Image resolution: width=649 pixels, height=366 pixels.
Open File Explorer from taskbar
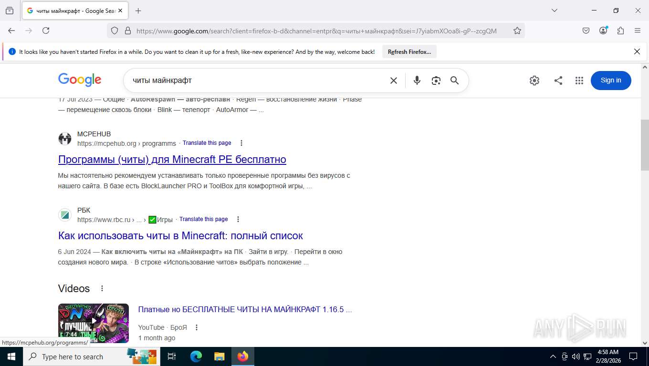point(219,356)
